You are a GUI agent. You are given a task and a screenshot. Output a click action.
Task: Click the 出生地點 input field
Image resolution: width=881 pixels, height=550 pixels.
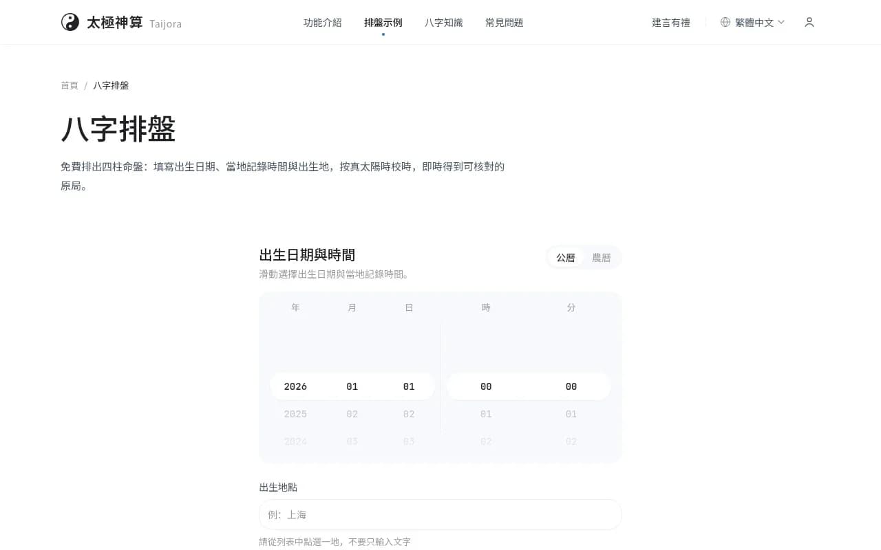click(x=440, y=514)
